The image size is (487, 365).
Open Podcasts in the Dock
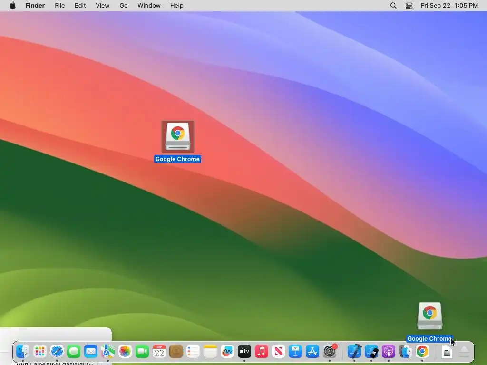pyautogui.click(x=389, y=351)
